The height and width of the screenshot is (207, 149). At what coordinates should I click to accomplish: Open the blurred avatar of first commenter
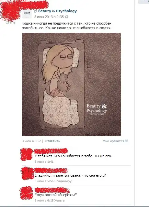27,154
